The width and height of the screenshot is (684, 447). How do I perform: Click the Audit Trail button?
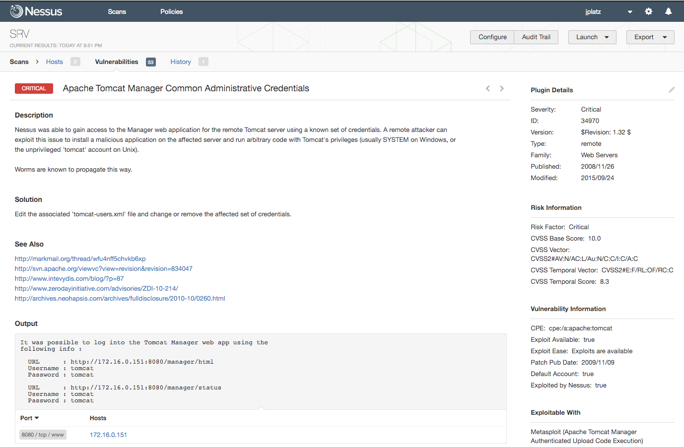click(x=536, y=37)
